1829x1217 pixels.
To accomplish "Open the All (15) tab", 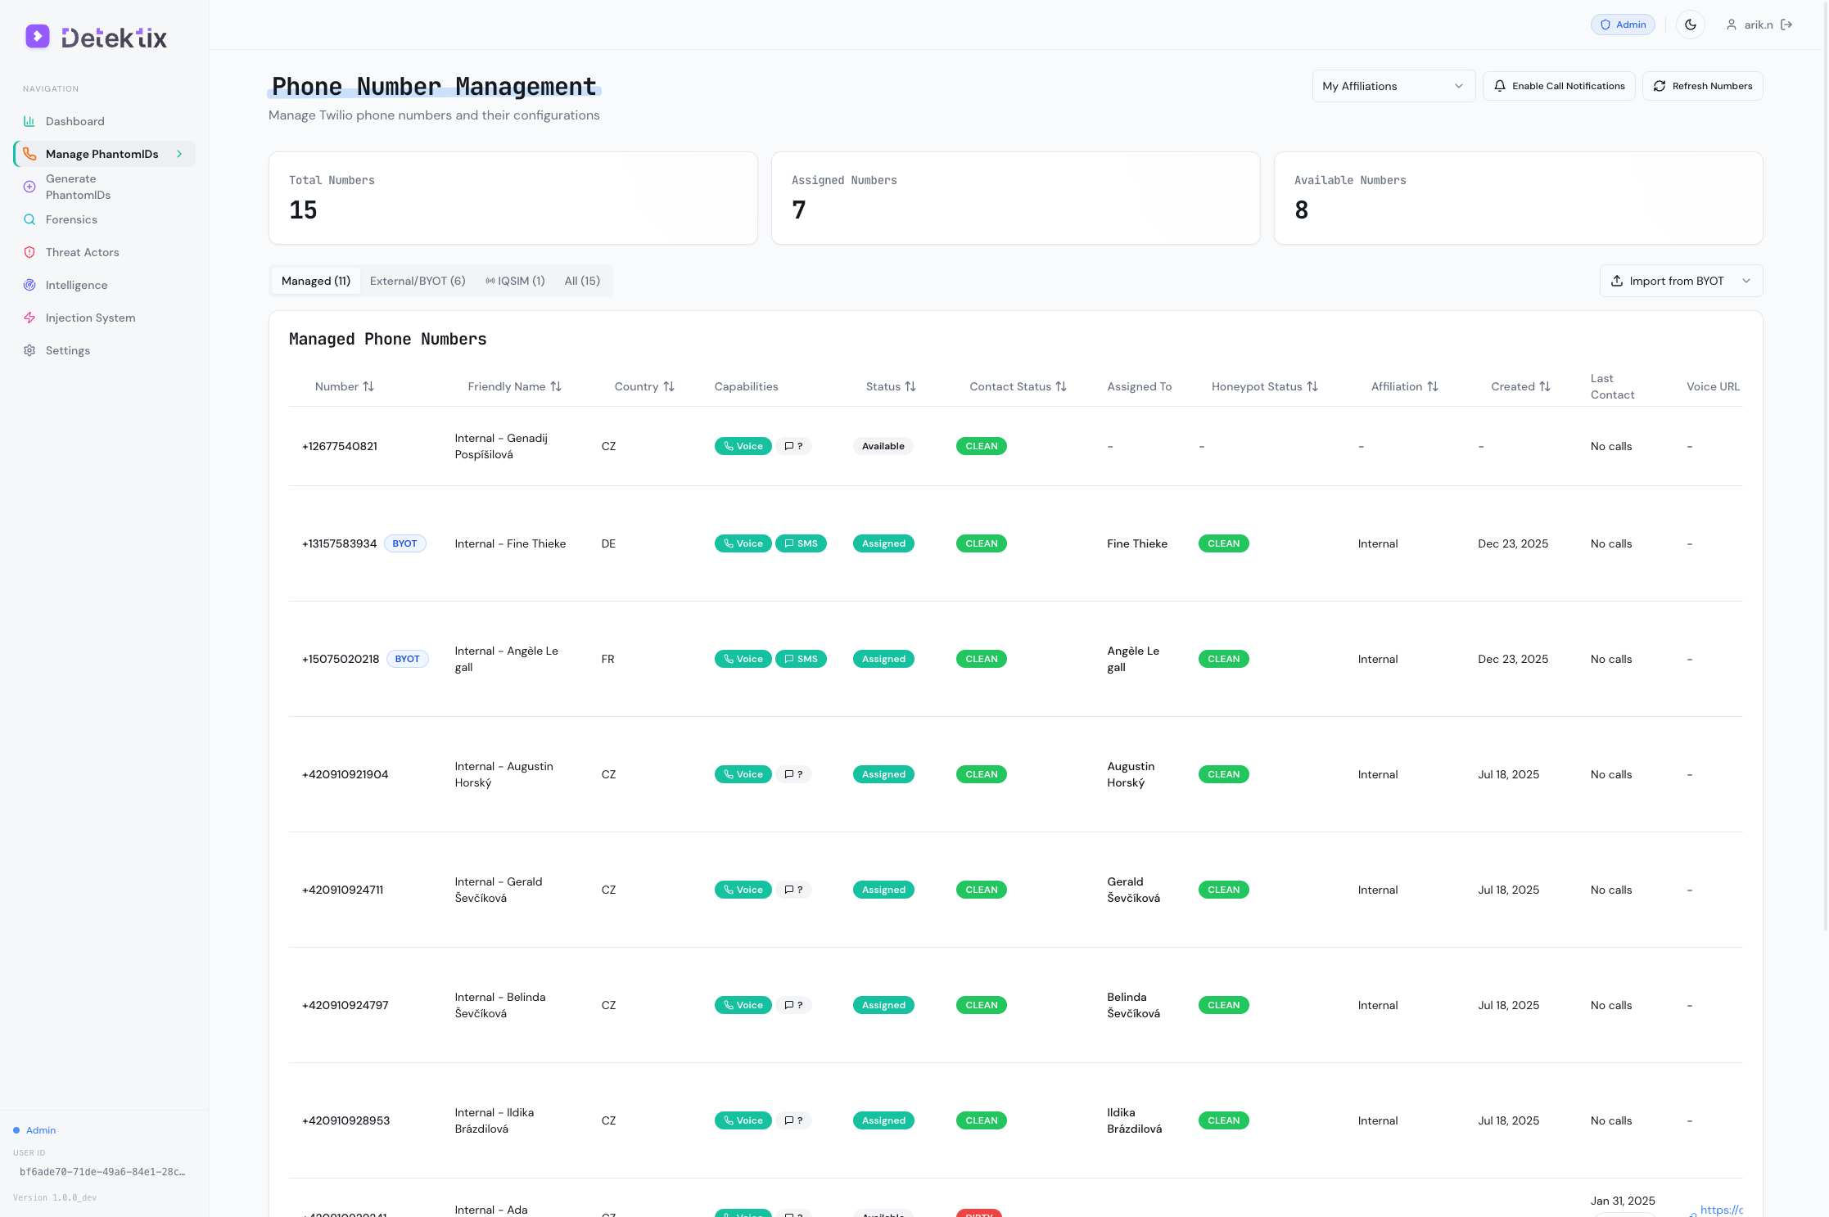I will tap(582, 281).
